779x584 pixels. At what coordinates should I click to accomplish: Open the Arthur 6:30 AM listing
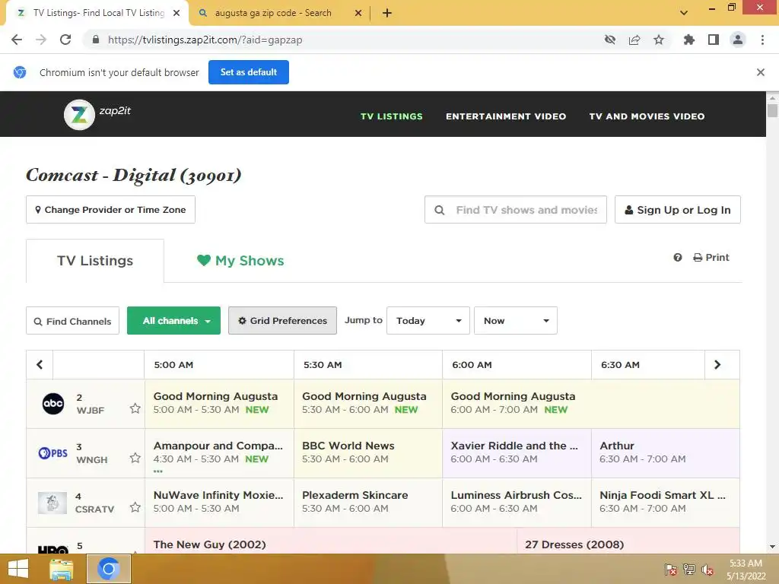665,453
